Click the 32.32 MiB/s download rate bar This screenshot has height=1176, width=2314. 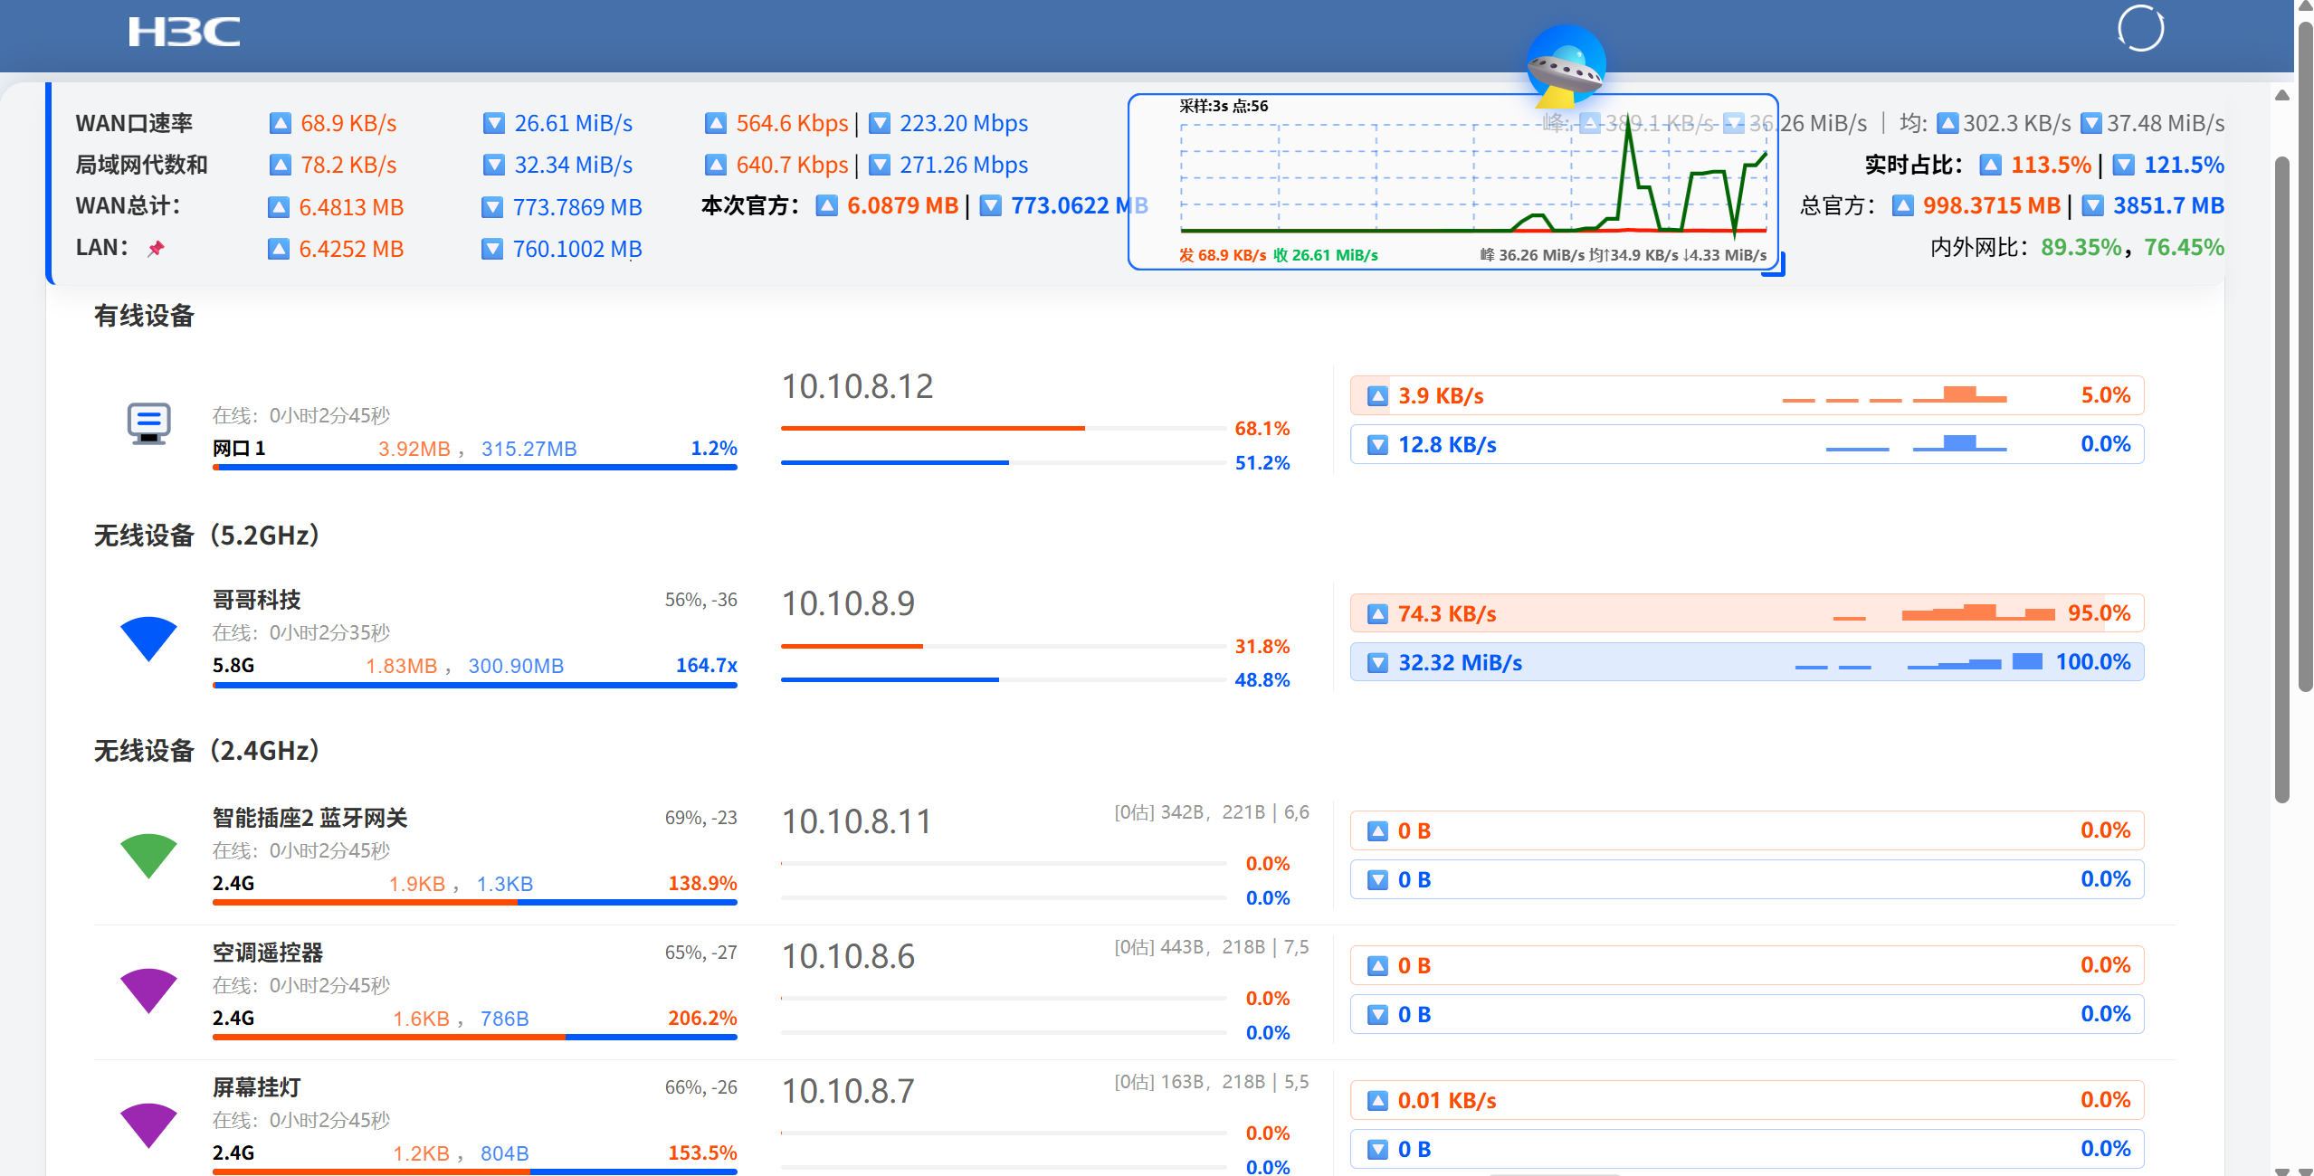(x=1747, y=662)
